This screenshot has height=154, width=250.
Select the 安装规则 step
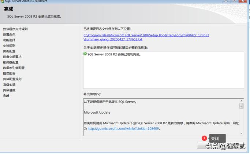pyautogui.click(x=9, y=46)
